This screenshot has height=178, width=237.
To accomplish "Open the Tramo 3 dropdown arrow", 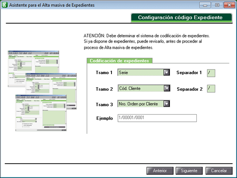I will (167, 104).
